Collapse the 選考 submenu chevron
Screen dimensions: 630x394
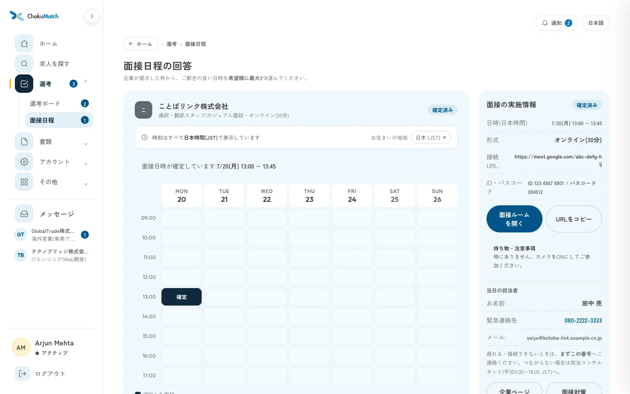86,81
